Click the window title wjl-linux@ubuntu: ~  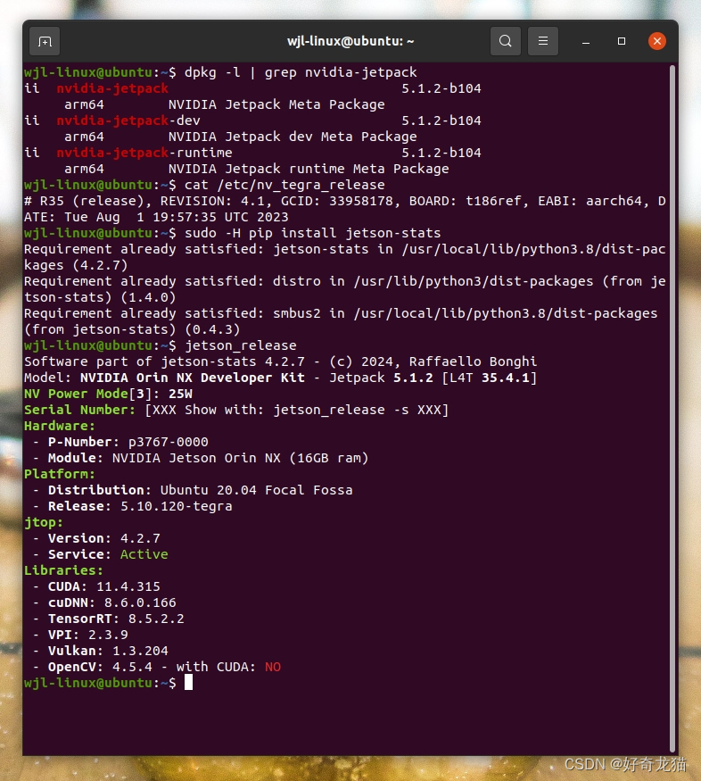coord(350,41)
